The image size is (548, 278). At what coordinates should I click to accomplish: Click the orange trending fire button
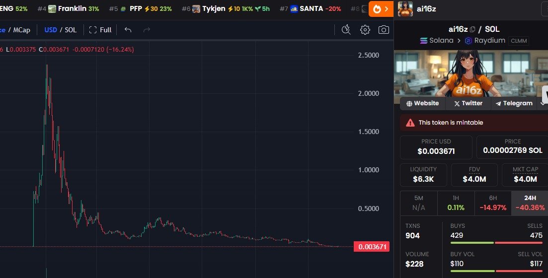coord(381,9)
